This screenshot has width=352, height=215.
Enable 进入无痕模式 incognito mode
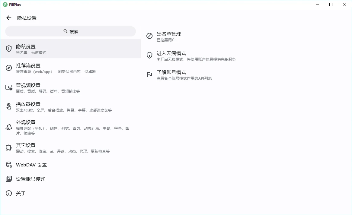tap(171, 55)
